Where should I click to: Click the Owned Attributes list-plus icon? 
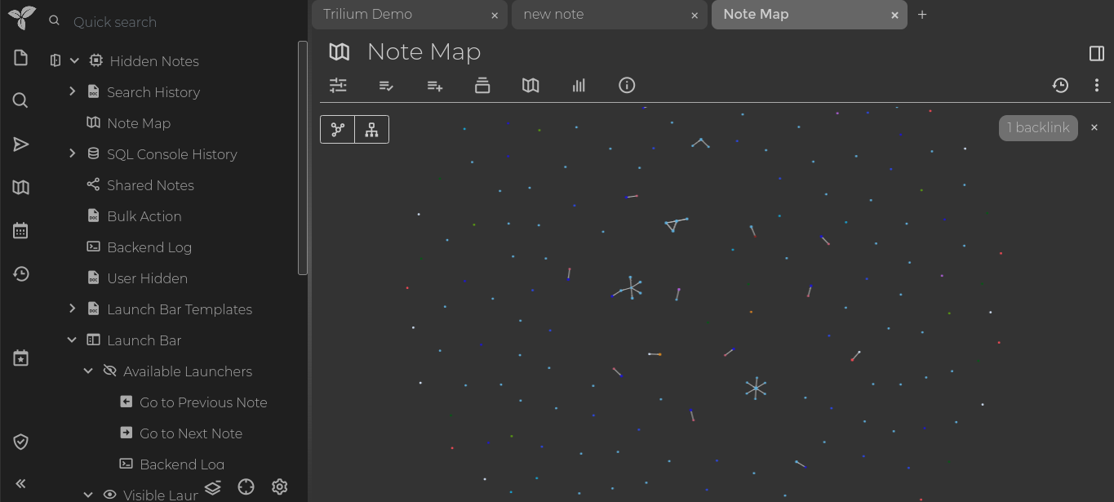[434, 85]
